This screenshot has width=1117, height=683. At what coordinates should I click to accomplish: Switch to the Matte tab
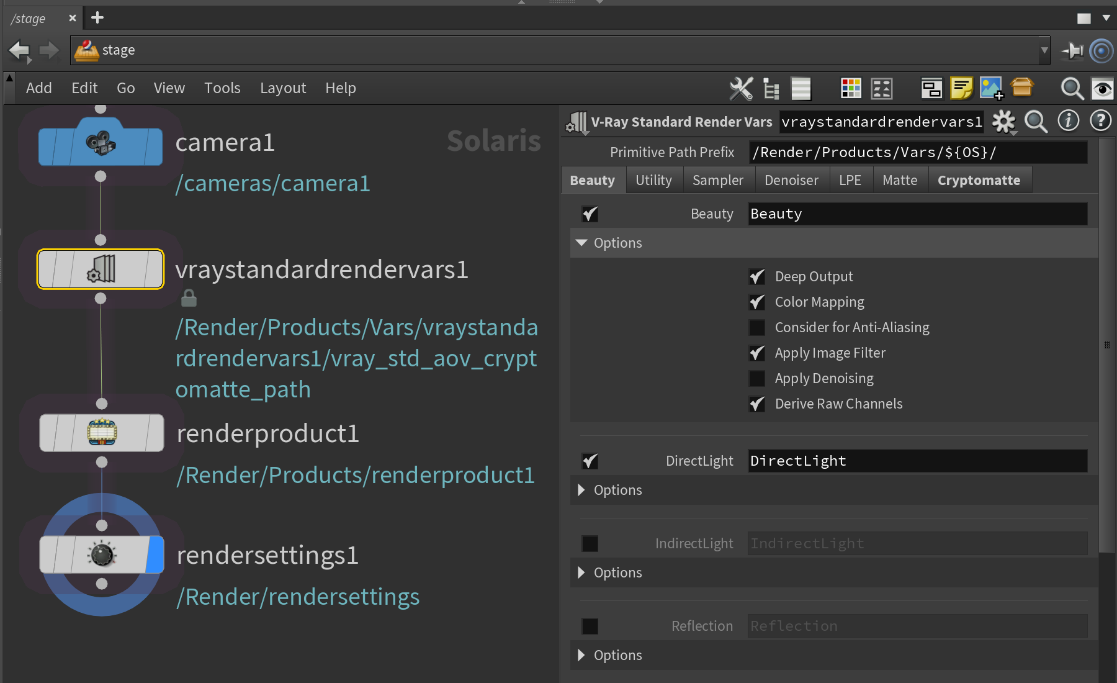[900, 180]
